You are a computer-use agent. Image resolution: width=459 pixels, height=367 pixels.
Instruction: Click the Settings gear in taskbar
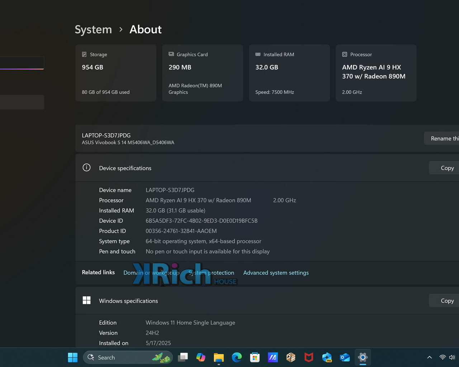pos(363,357)
